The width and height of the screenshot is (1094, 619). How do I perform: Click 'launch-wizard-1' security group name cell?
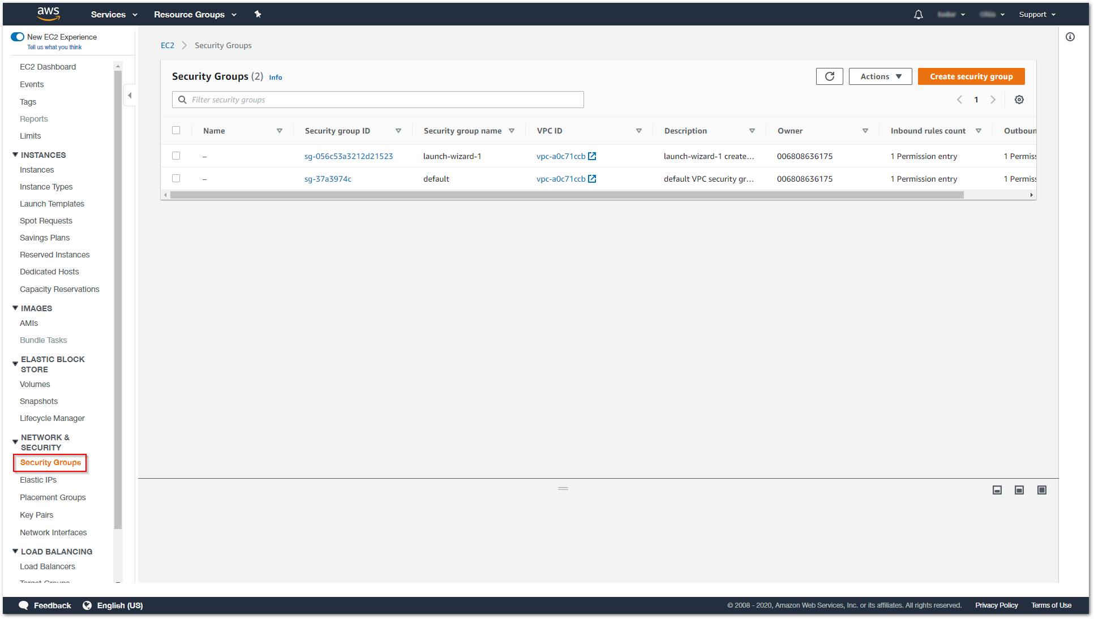coord(452,156)
